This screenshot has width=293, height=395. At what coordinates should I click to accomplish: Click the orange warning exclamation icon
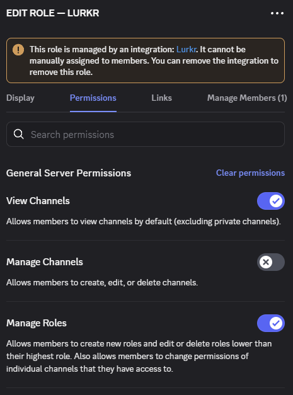coord(18,50)
